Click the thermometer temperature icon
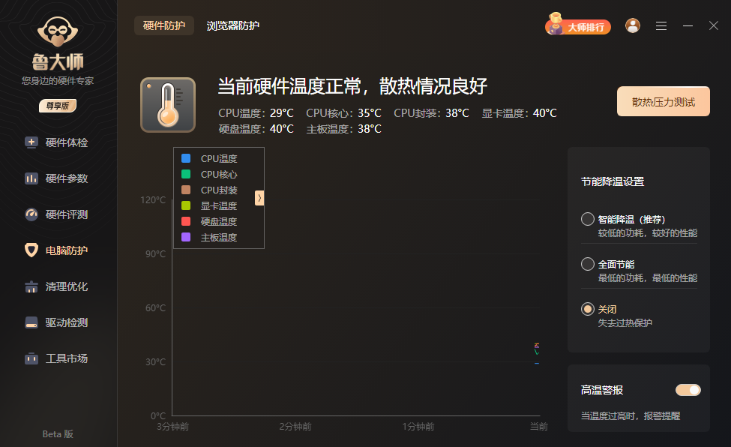Viewport: 731px width, 447px height. coord(168,105)
